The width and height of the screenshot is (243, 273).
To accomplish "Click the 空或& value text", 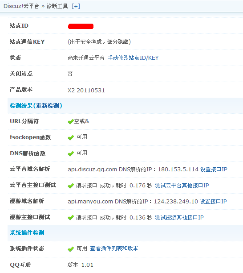I will [81, 121].
